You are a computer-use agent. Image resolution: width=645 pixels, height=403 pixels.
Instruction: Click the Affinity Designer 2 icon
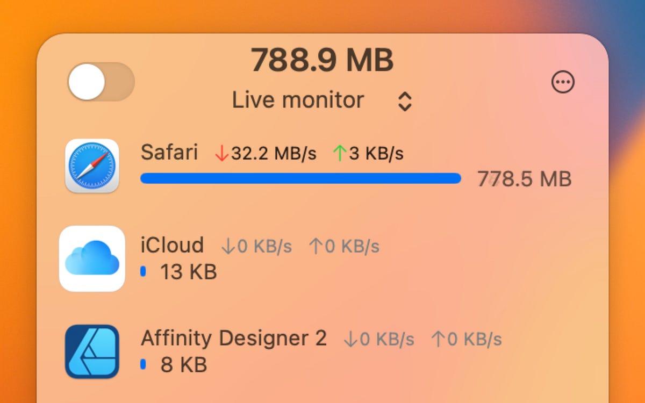coord(92,352)
